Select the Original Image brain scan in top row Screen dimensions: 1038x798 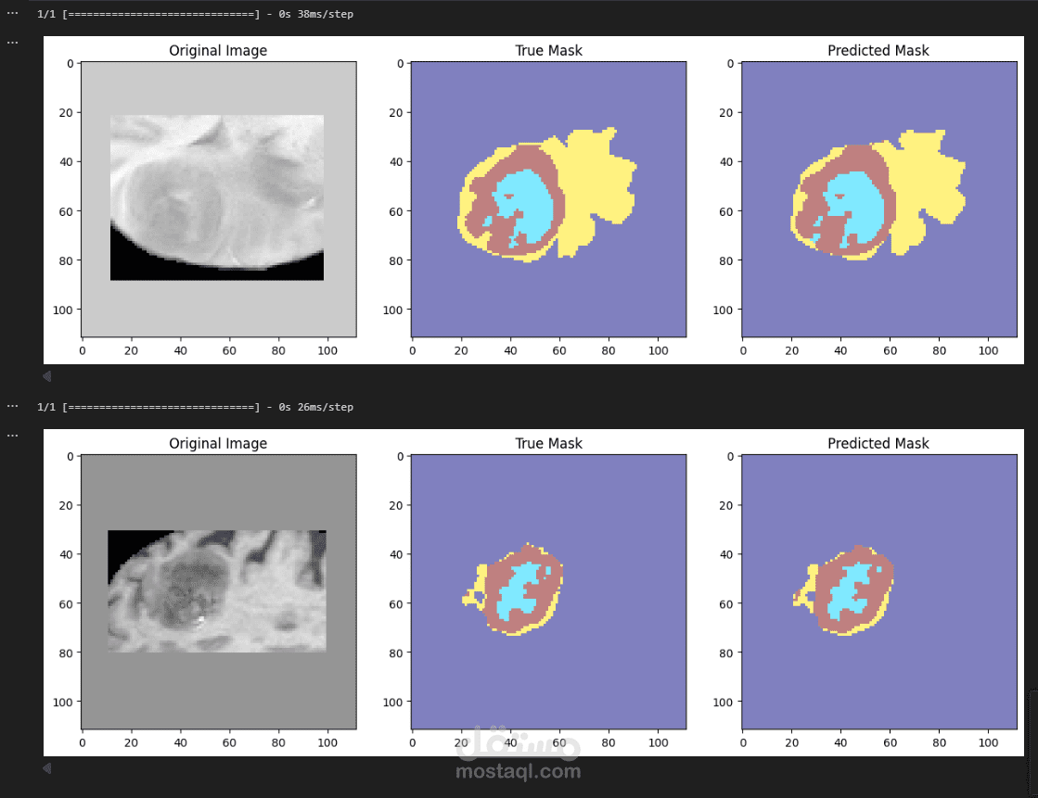coord(216,196)
